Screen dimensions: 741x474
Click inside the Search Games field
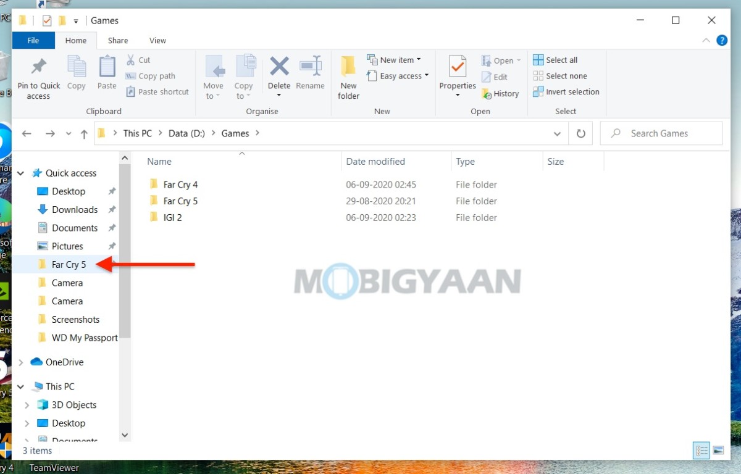pos(661,133)
